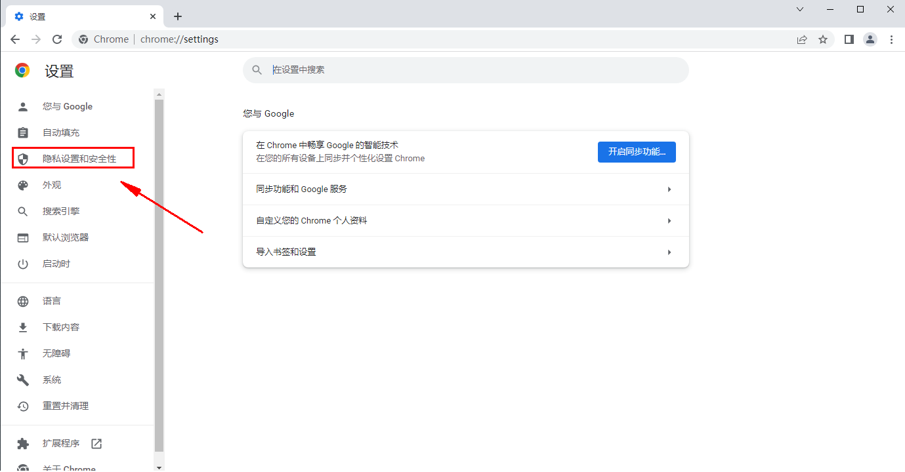
Task: Click the site info icon before Chrome label
Action: pos(83,39)
